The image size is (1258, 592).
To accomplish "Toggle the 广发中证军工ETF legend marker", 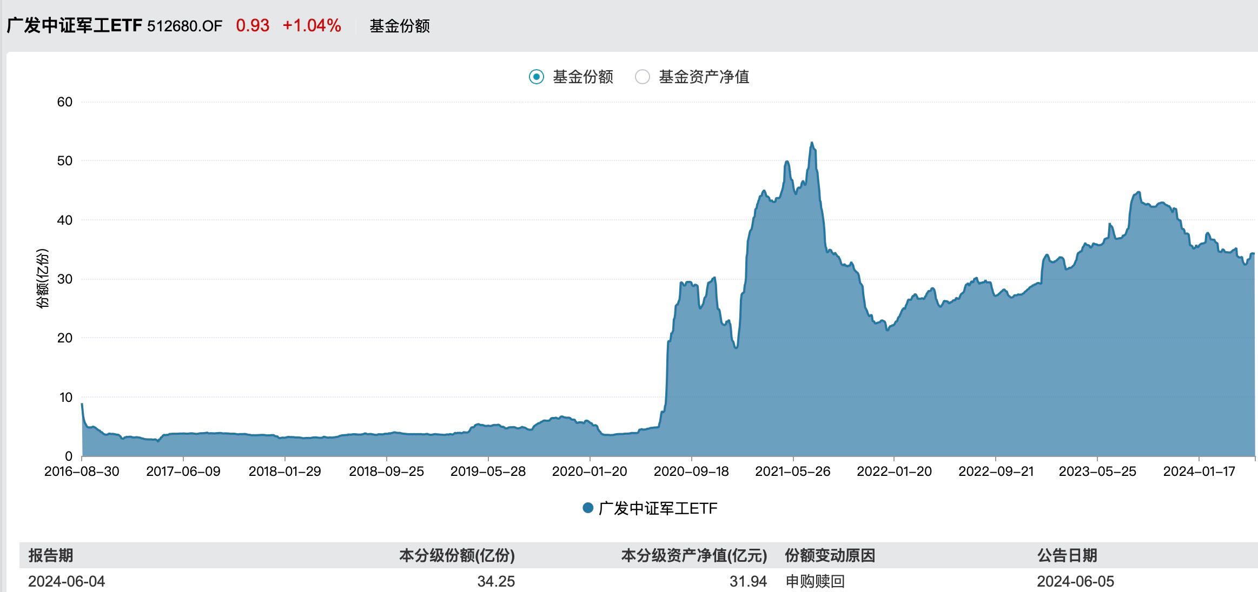I will pos(588,508).
